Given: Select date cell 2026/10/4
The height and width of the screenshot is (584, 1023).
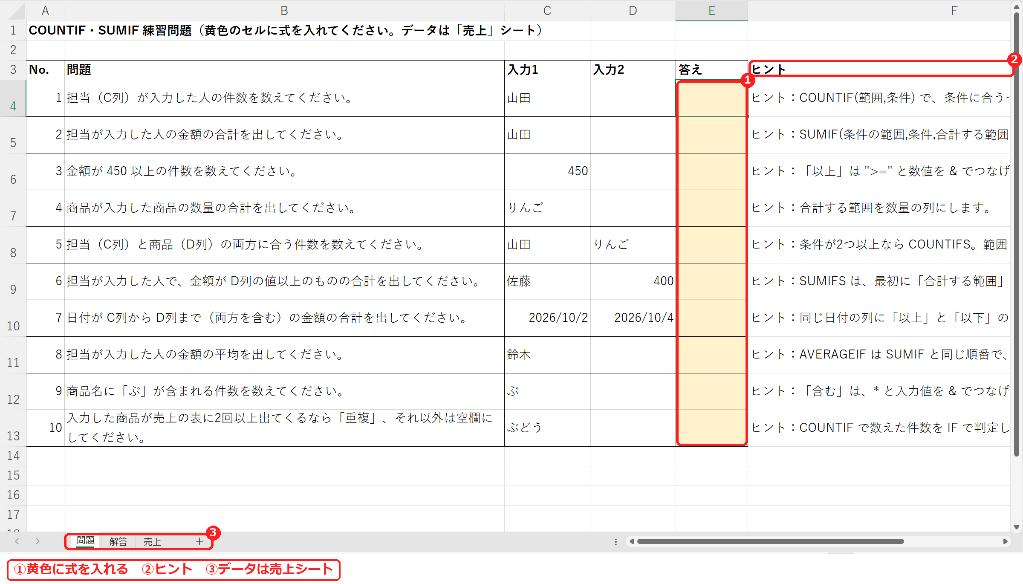Looking at the screenshot, I should point(633,318).
